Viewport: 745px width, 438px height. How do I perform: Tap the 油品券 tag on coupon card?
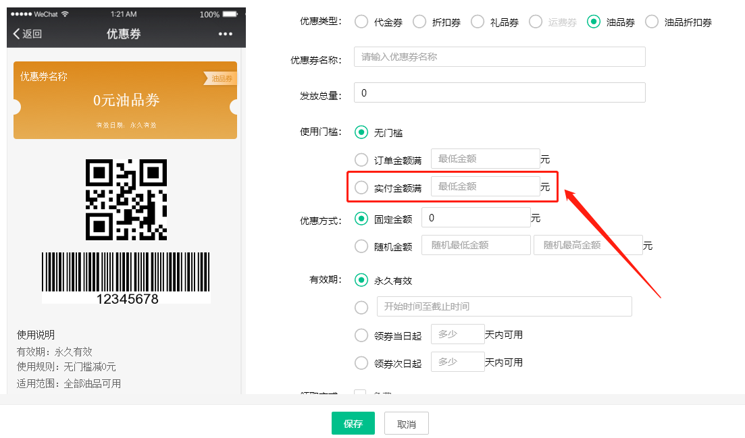point(221,78)
